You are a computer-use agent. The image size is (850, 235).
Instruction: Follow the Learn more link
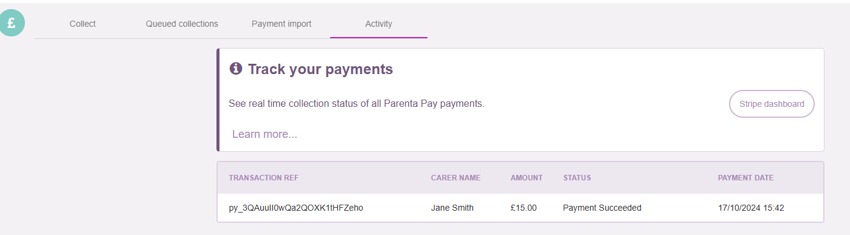click(264, 134)
